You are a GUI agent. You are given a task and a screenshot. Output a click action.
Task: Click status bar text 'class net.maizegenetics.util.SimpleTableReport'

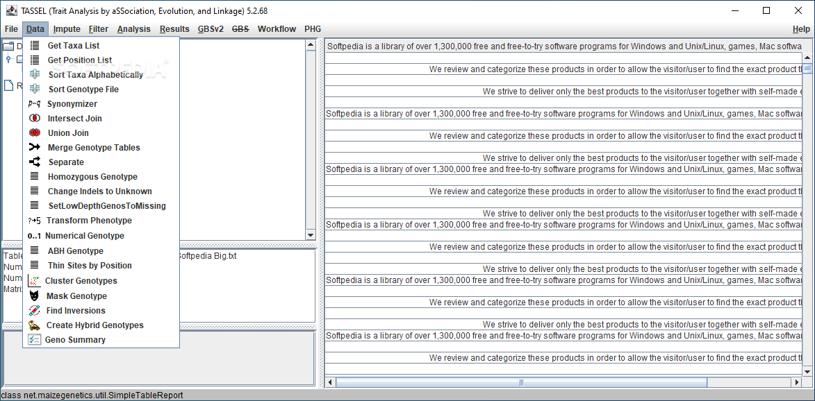pyautogui.click(x=92, y=395)
